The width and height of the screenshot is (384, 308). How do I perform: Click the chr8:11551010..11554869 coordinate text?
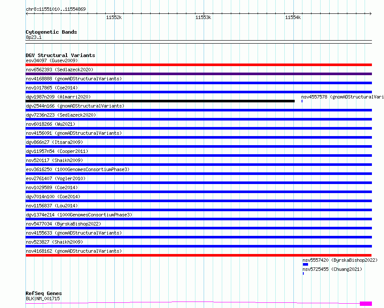[x=56, y=9]
